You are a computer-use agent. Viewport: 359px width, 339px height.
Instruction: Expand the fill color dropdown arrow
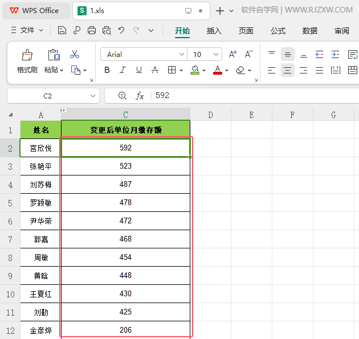tap(204, 70)
